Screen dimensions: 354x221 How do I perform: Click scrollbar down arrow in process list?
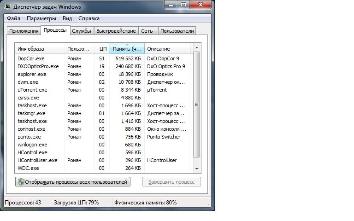pos(197,169)
